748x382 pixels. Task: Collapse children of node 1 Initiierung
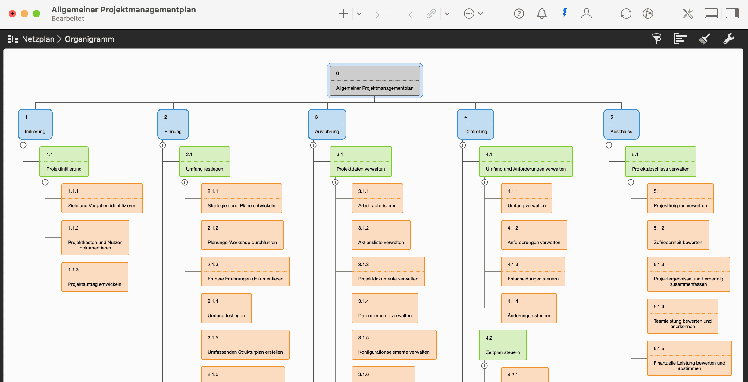(23, 145)
